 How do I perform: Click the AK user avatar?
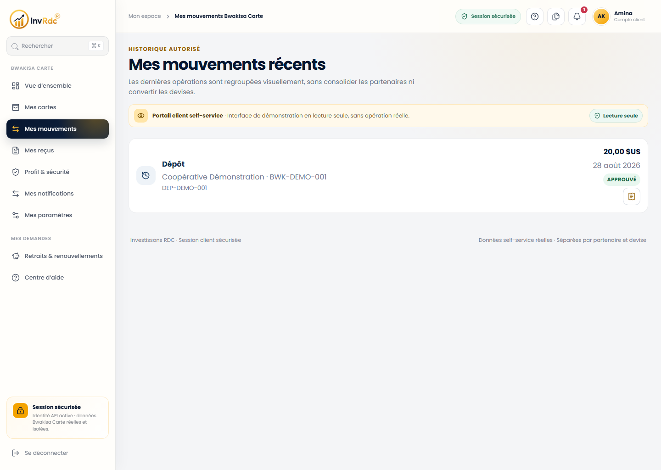click(x=601, y=17)
